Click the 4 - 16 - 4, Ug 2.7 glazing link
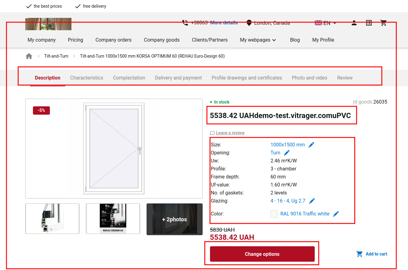 [288, 201]
